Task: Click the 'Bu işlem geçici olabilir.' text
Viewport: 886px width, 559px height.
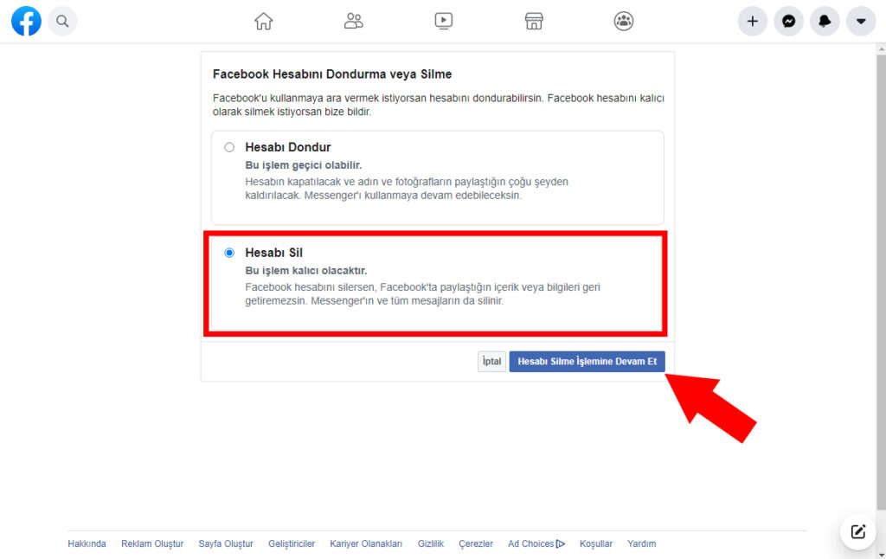Action: (x=304, y=165)
